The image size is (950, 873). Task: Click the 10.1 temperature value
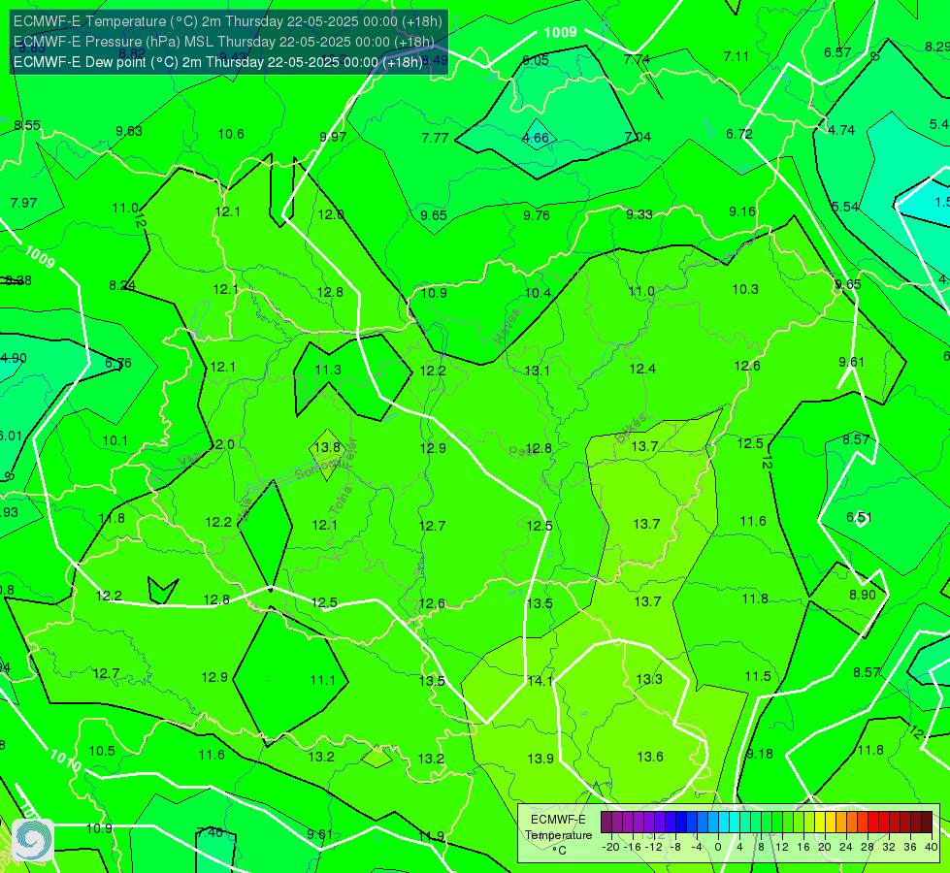tap(115, 441)
